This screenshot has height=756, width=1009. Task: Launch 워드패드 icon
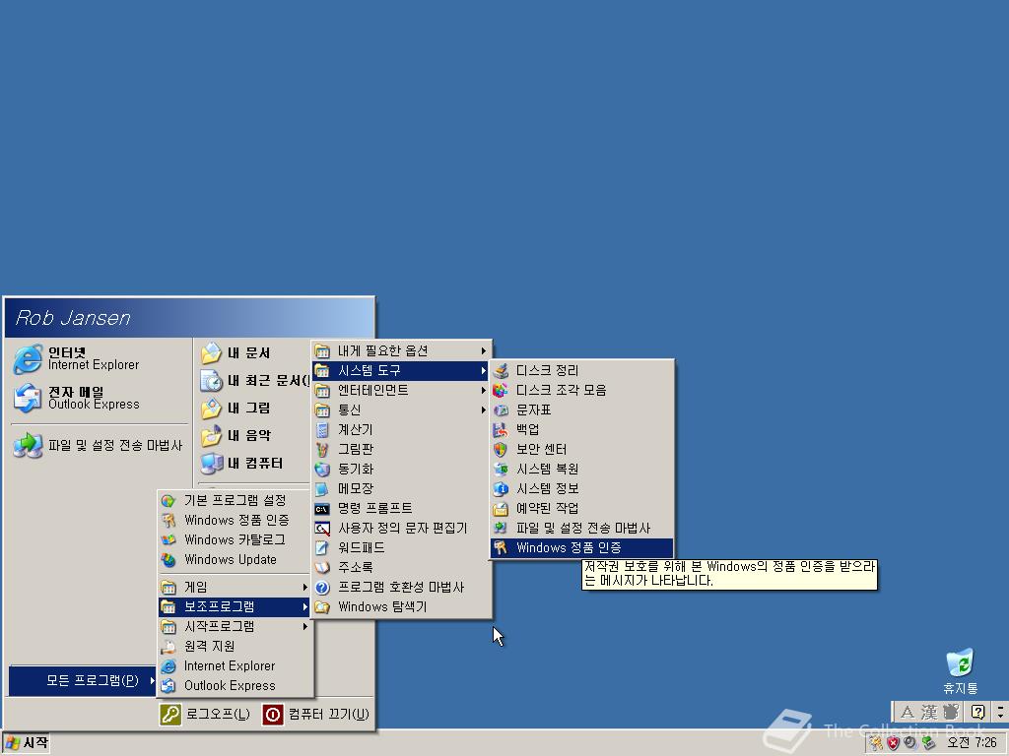tap(322, 547)
